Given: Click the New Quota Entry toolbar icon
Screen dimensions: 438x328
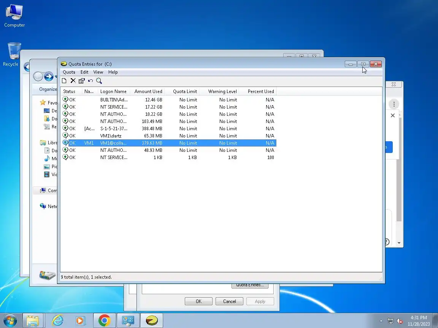Looking at the screenshot, I should (64, 81).
